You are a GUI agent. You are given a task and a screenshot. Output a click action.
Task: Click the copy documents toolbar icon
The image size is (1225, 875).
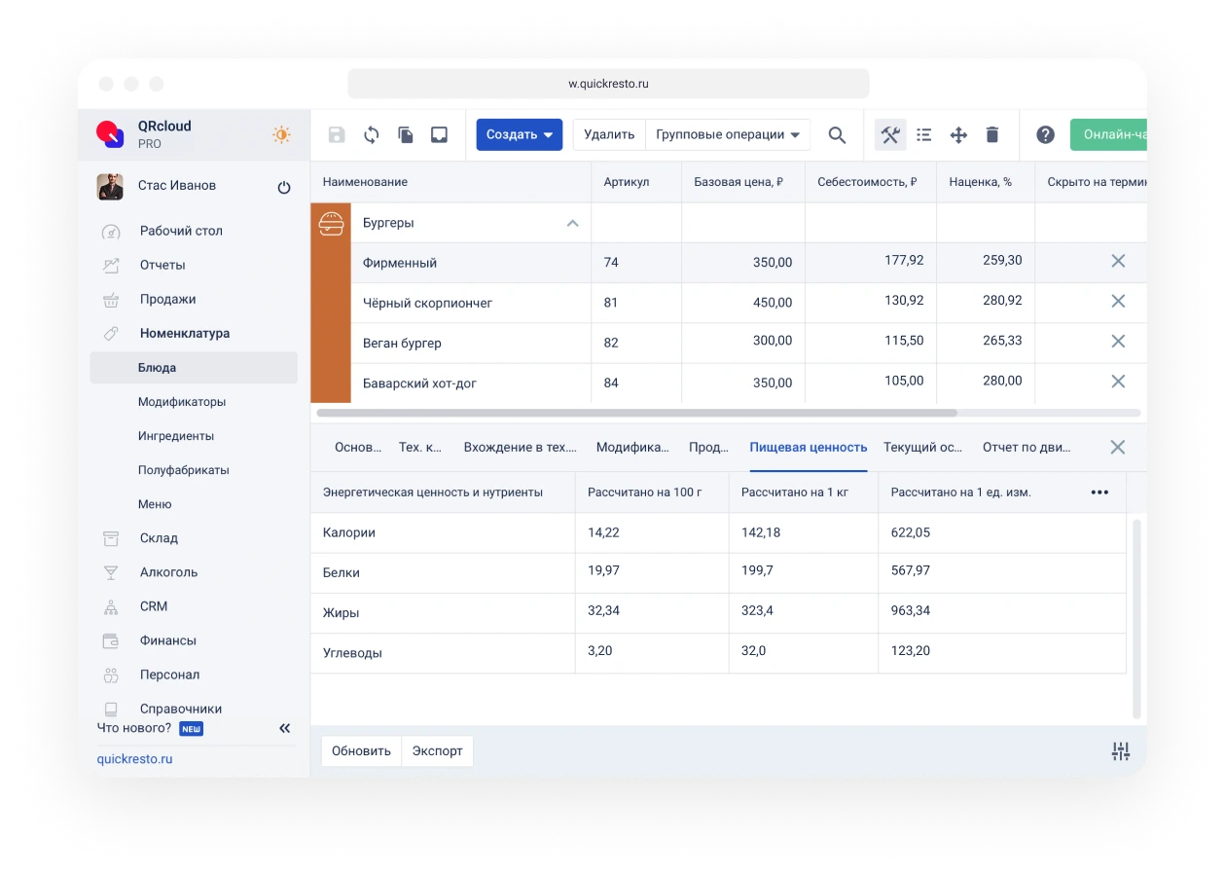click(x=405, y=135)
